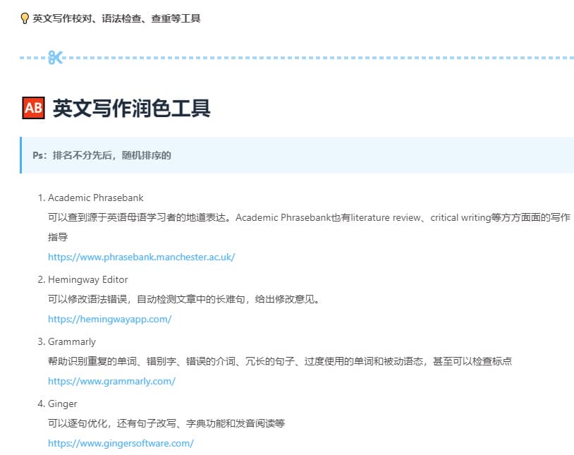Open the grammarly.com link
Image resolution: width=574 pixels, height=455 pixels.
pos(111,381)
